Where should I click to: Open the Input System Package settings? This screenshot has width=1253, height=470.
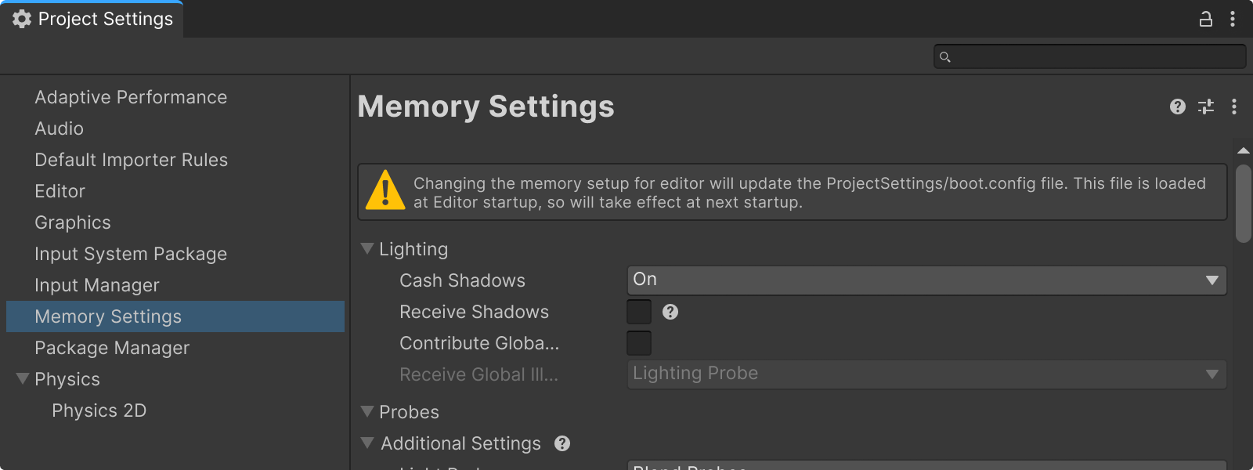click(130, 254)
